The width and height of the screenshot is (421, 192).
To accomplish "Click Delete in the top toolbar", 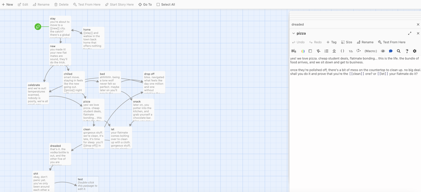I will click(61, 4).
